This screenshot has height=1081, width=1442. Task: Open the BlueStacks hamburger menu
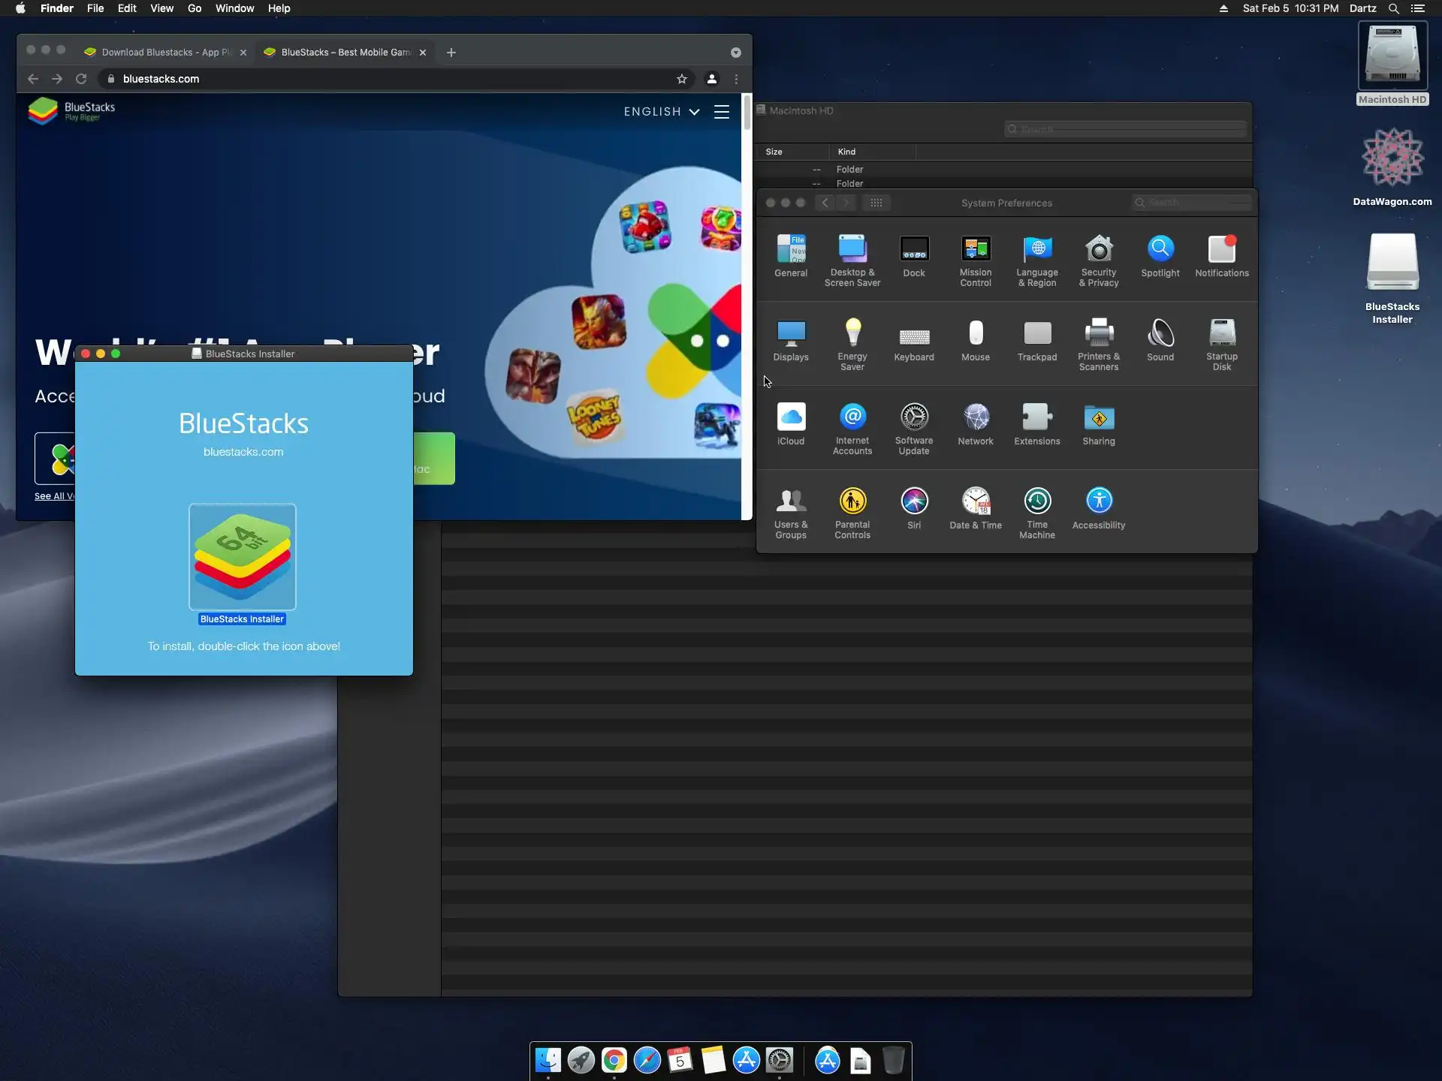[x=722, y=112]
